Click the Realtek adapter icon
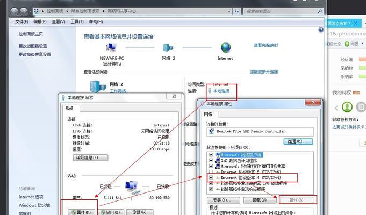The height and width of the screenshot is (215, 366). [x=211, y=131]
